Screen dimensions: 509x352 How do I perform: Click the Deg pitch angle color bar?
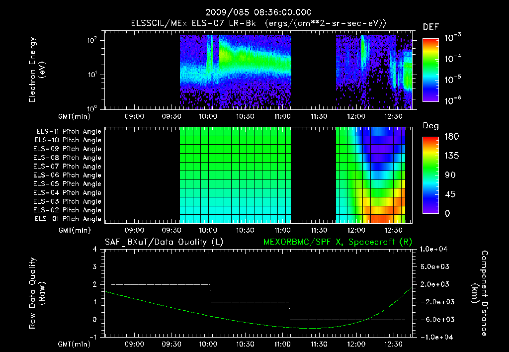pos(430,175)
